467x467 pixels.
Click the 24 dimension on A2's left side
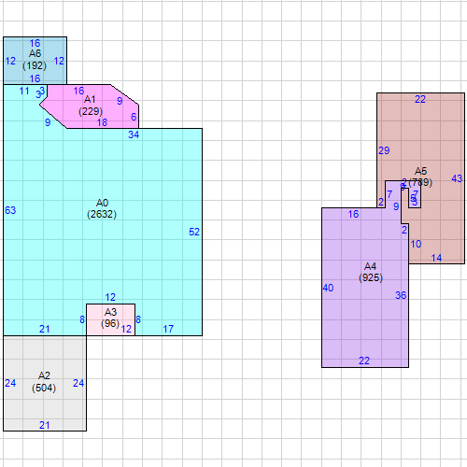pyautogui.click(x=10, y=383)
